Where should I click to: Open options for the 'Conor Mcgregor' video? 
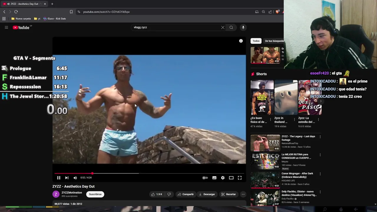320,174
